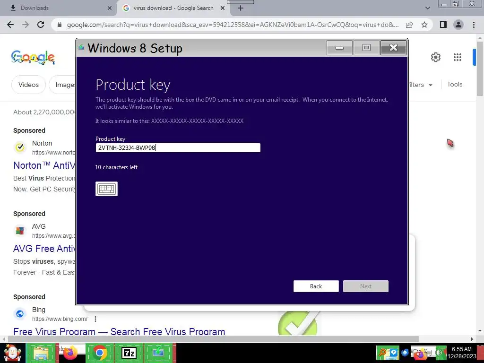Click the Chrome address bar URL
This screenshot has height=363, width=484.
(x=233, y=25)
